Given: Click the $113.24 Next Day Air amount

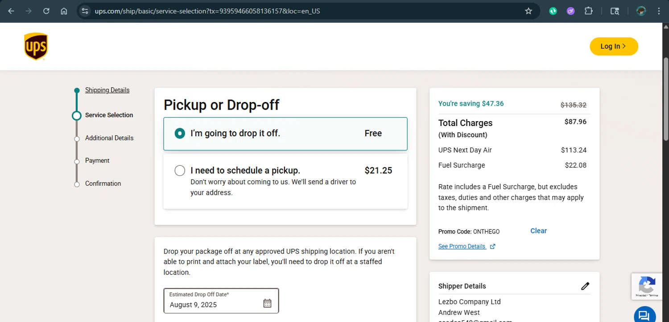Looking at the screenshot, I should click(x=574, y=150).
